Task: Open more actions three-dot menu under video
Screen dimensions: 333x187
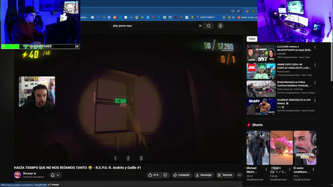Action: 239,175
